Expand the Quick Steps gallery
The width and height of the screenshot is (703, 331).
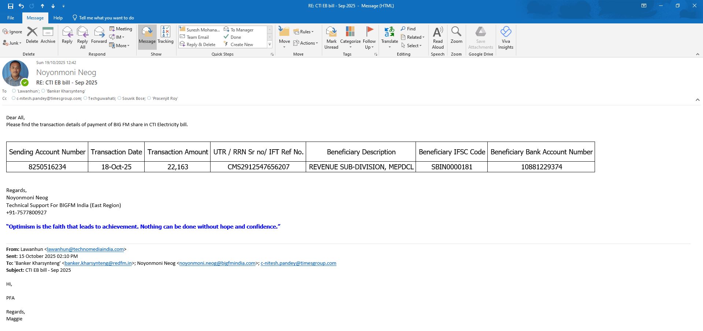tap(270, 45)
